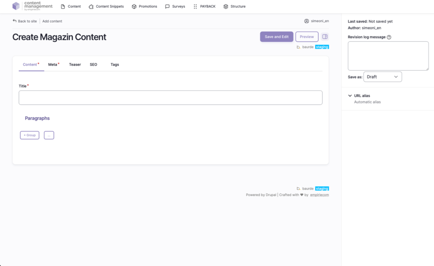Image resolution: width=434 pixels, height=266 pixels.
Task: Open the Save as Draft dropdown
Action: click(382, 76)
